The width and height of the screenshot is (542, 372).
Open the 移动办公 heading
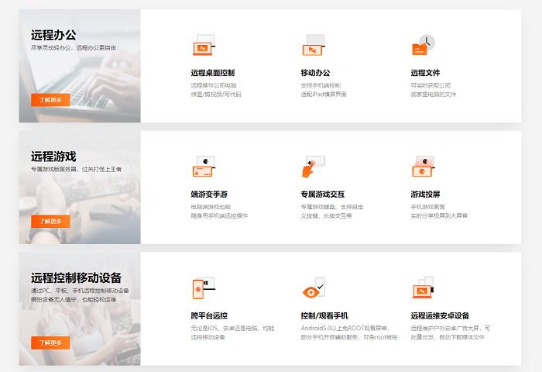pos(314,73)
